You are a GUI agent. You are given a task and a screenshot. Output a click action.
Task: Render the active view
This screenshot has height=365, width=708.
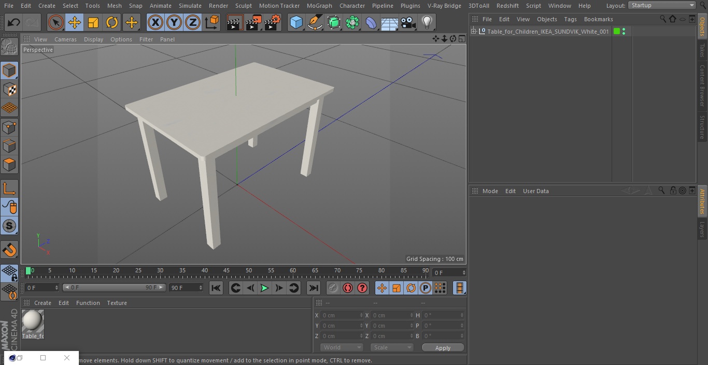tap(234, 22)
